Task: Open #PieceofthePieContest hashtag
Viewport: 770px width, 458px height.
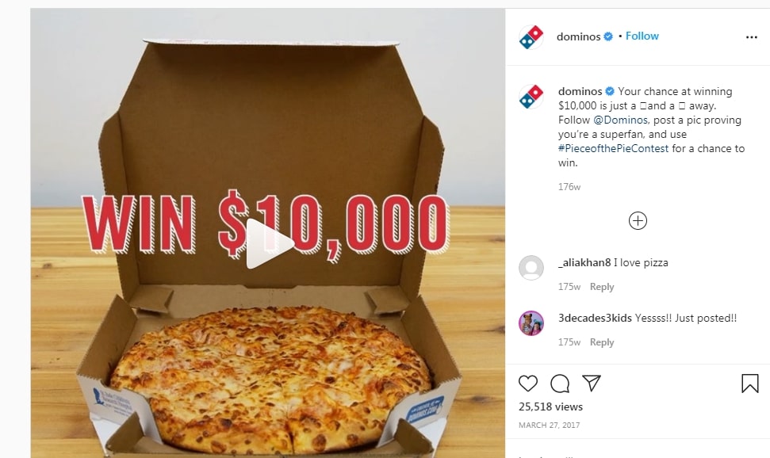Action: coord(613,148)
